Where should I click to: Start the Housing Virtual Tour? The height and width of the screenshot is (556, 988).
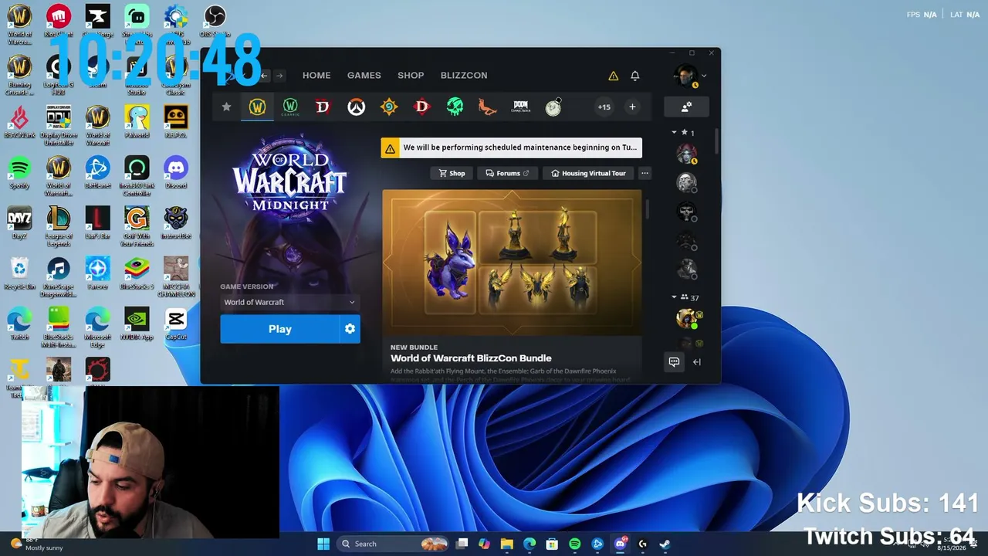[589, 173]
